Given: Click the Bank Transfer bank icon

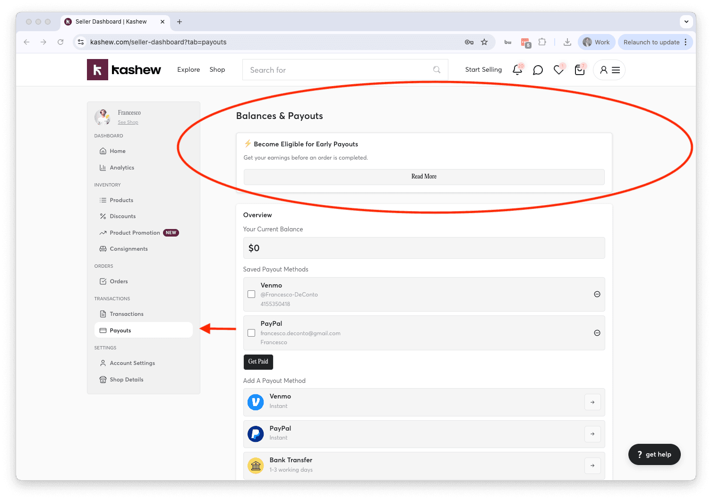Looking at the screenshot, I should [256, 466].
